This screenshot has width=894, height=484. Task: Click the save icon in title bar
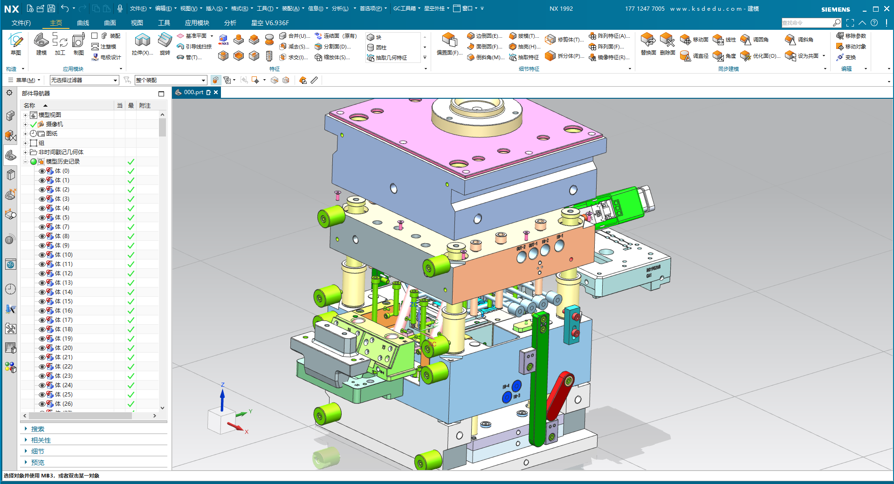51,8
